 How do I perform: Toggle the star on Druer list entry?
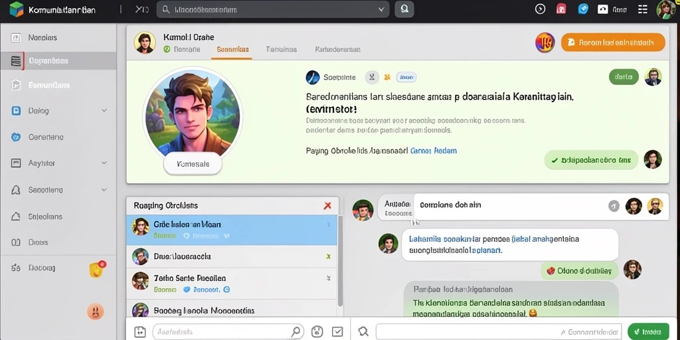[328, 256]
